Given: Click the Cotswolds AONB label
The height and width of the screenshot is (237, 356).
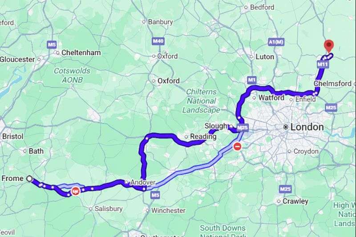Looking at the screenshot, I should coord(72,75).
